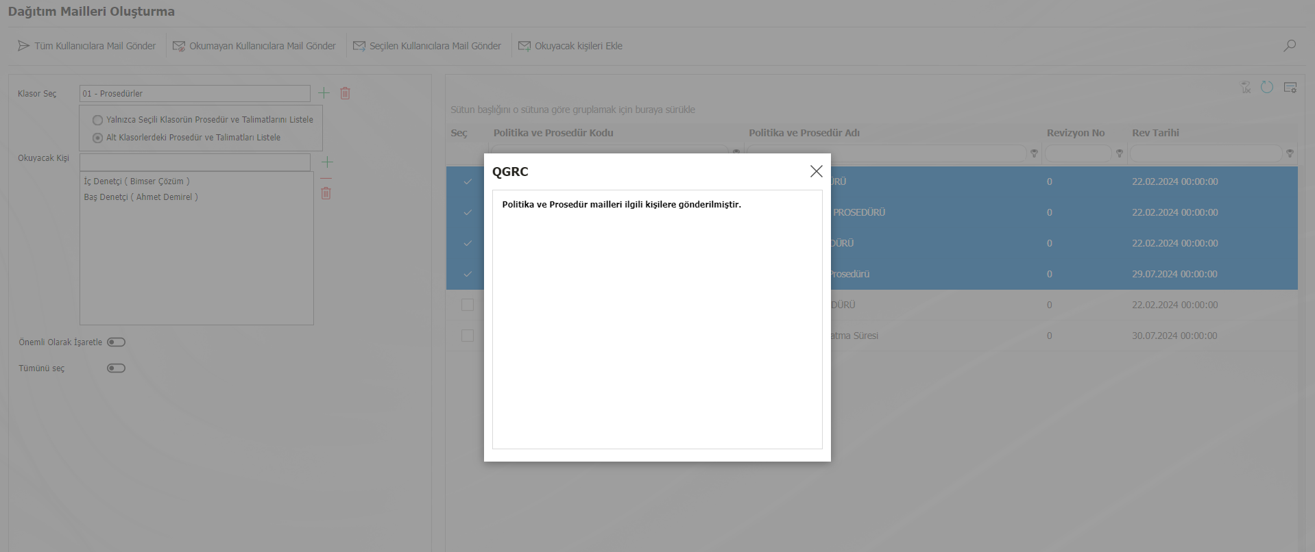Sort by Revizyon No column header

coord(1076,133)
